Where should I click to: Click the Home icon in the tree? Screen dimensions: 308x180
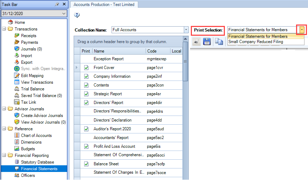[11, 22]
